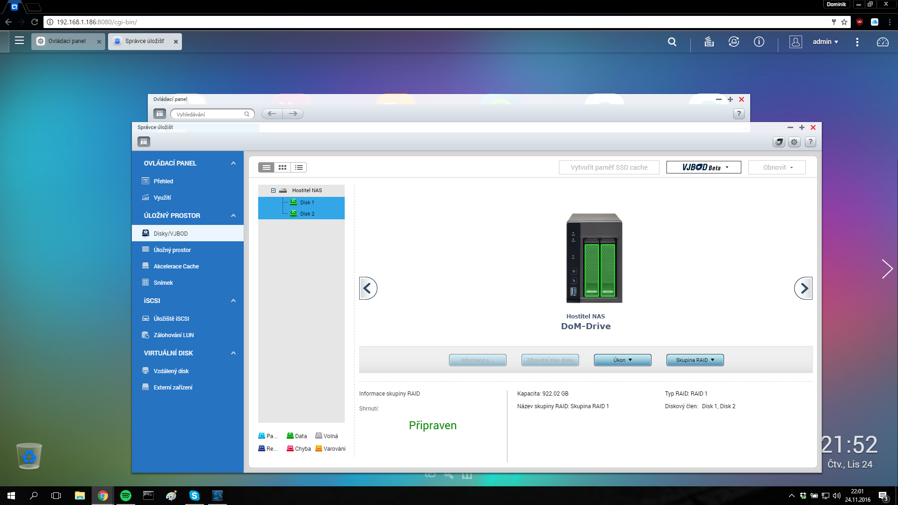Click the Storage Manager settings gear icon
Screen dimensions: 898x505
tap(794, 142)
